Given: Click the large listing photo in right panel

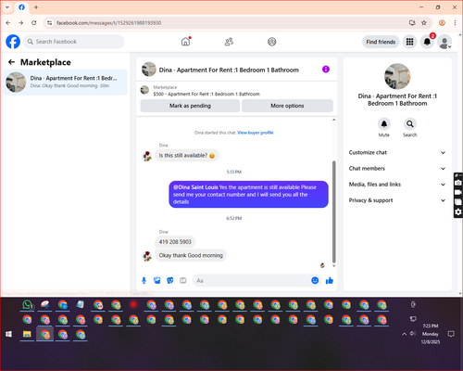Looking at the screenshot, I should [x=397, y=76].
